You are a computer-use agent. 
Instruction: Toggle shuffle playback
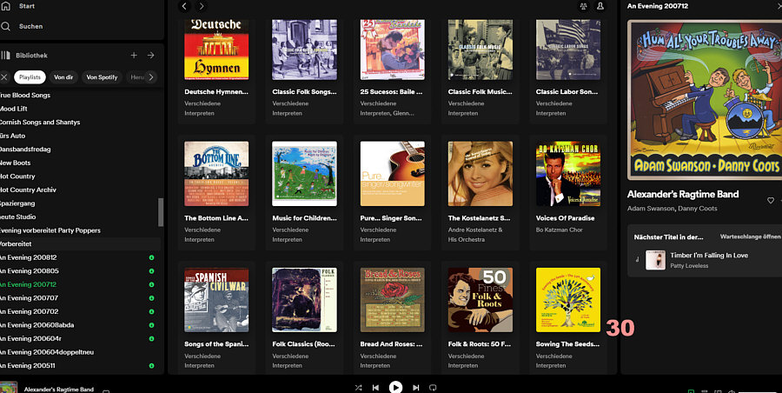[x=358, y=387]
